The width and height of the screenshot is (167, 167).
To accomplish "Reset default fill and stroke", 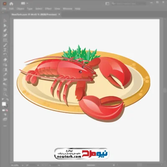I will [3, 99].
